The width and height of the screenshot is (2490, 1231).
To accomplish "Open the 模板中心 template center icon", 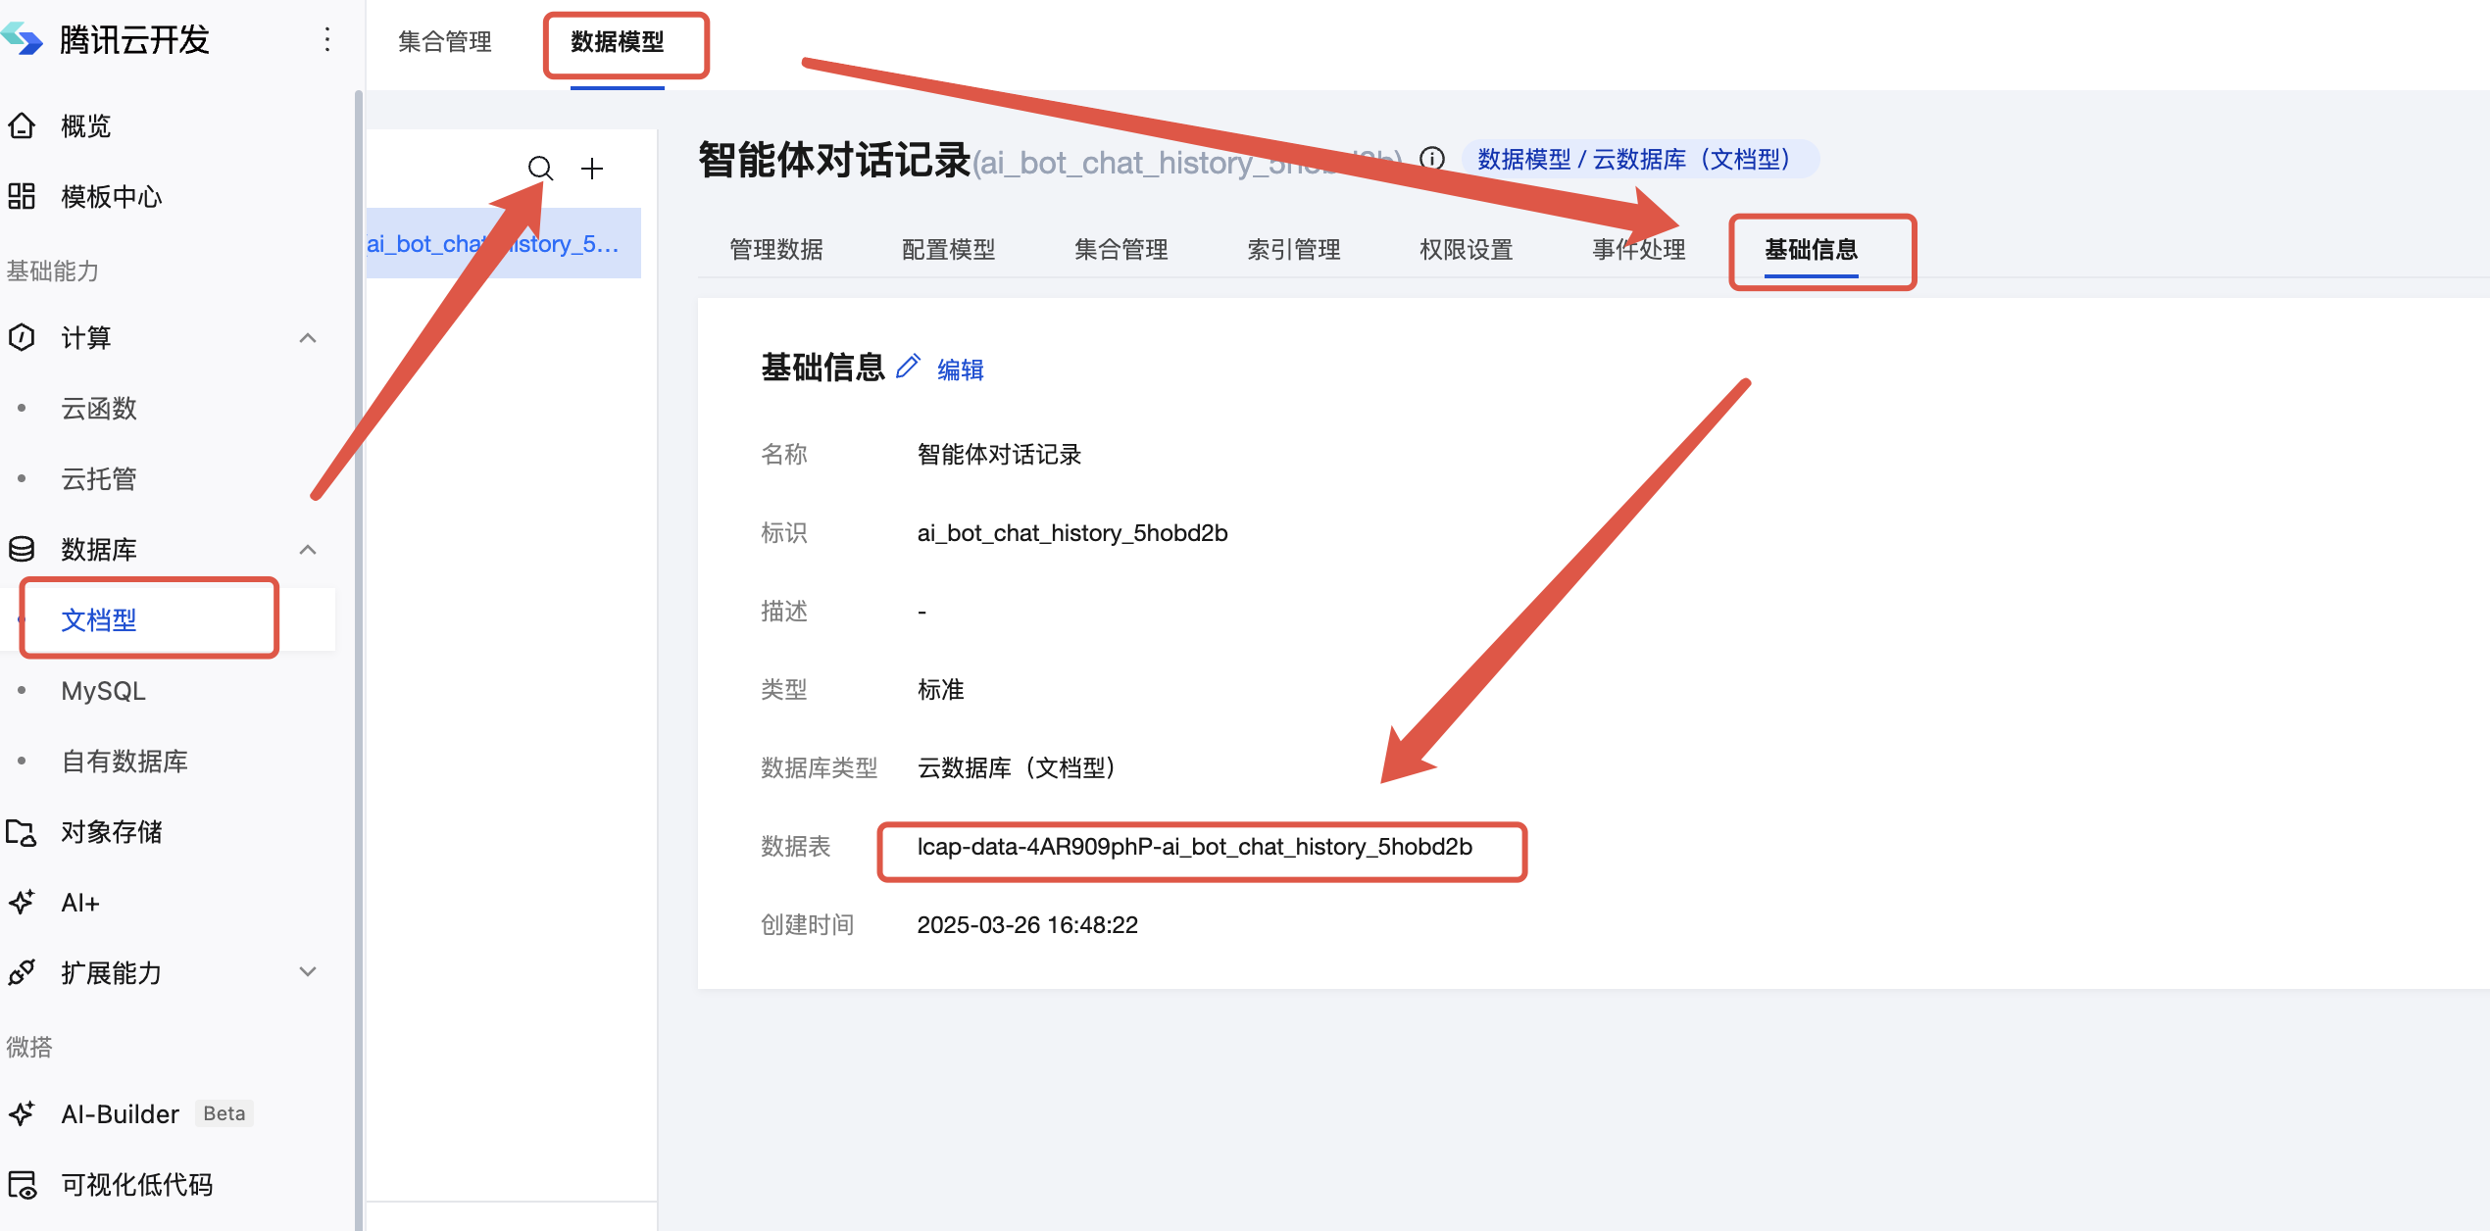I will point(22,196).
